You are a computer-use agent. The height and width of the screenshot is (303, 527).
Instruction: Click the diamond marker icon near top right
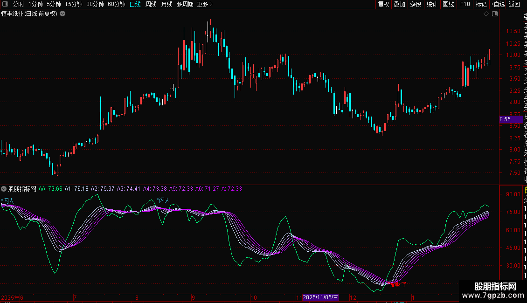coord(486,14)
